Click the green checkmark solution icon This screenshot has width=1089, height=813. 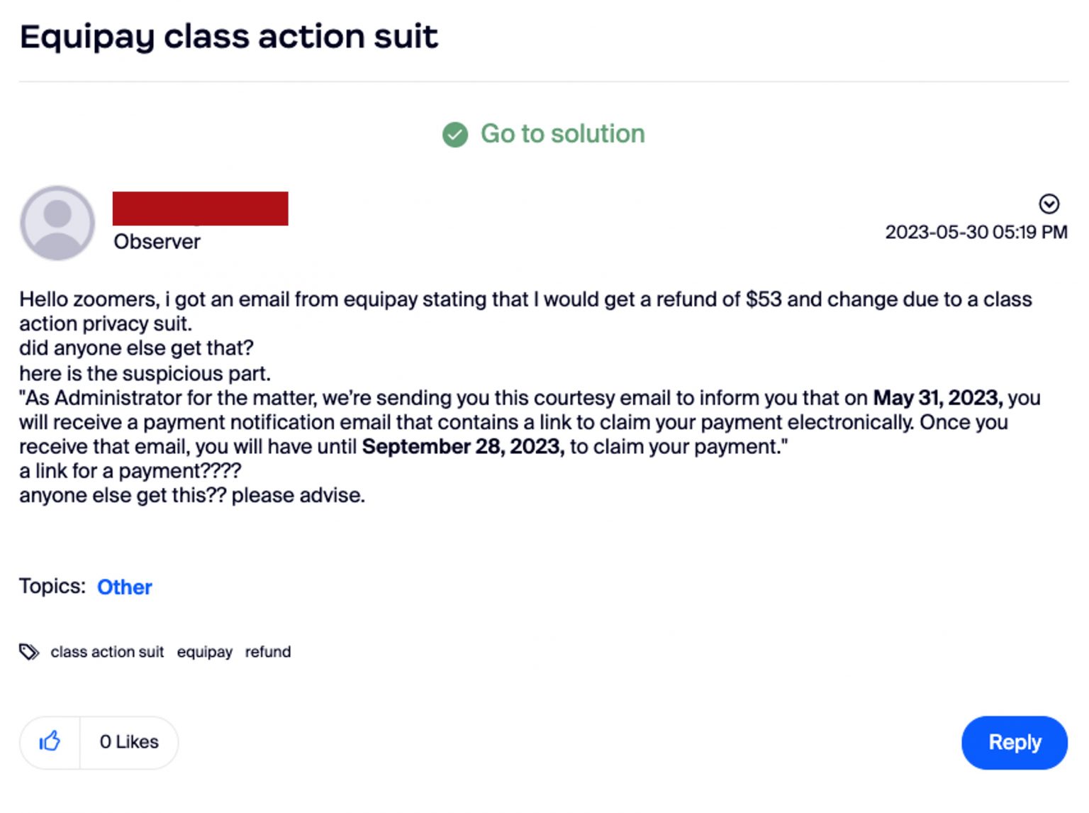[x=454, y=134]
